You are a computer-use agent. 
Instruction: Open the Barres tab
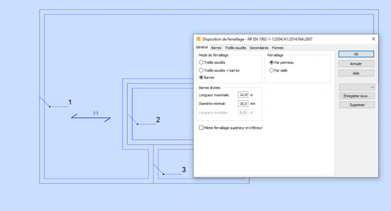(216, 47)
